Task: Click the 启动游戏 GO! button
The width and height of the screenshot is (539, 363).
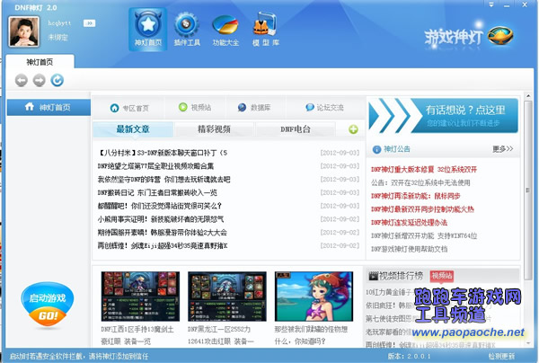Action: coord(47,305)
